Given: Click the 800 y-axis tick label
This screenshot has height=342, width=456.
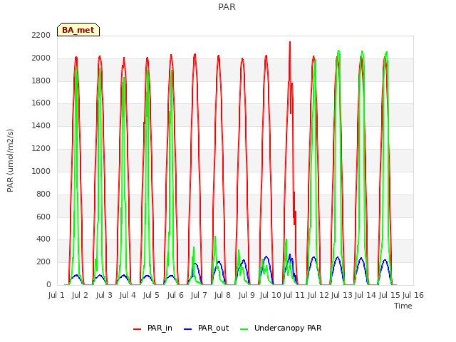Looking at the screenshot, I should coord(43,194).
